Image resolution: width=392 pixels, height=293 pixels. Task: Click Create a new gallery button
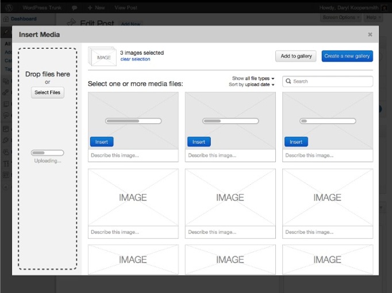point(347,56)
